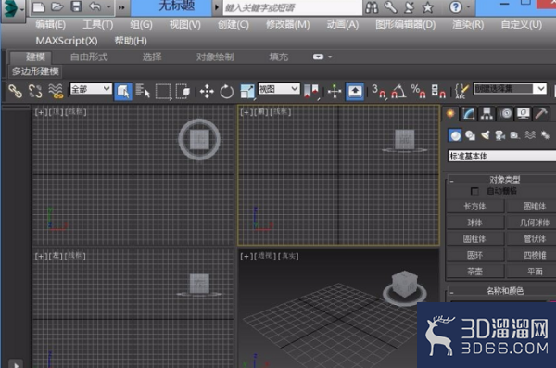This screenshot has width=556, height=368.
Task: Open the 修改器(M) menu
Action: click(x=287, y=24)
